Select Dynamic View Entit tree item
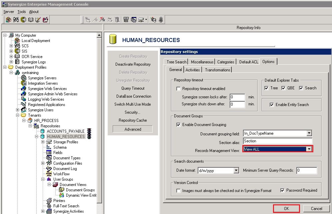Image resolution: width=332 pixels, height=214 pixels. coord(81,195)
